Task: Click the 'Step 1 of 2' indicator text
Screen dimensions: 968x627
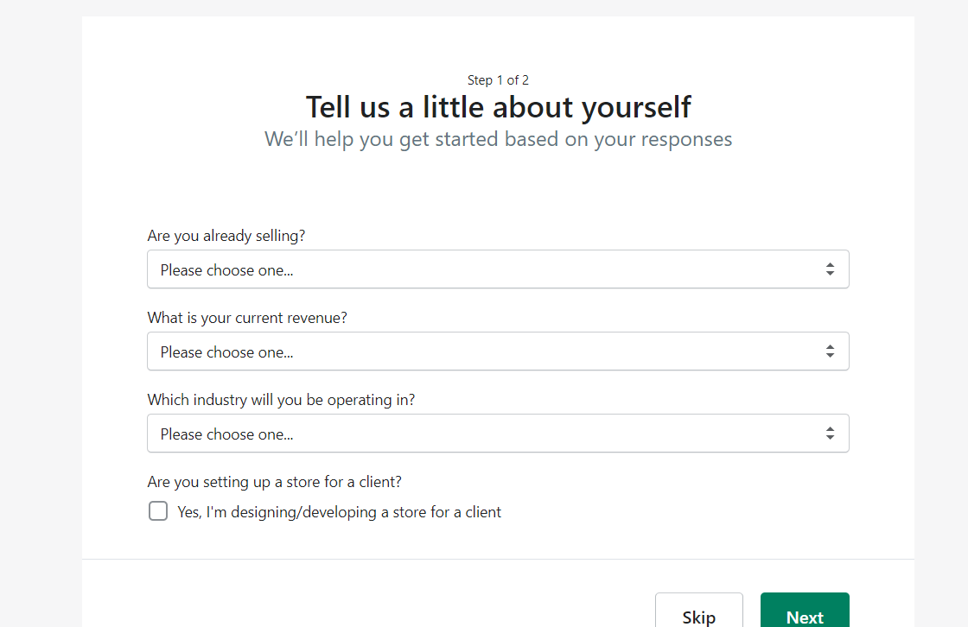Action: point(498,80)
